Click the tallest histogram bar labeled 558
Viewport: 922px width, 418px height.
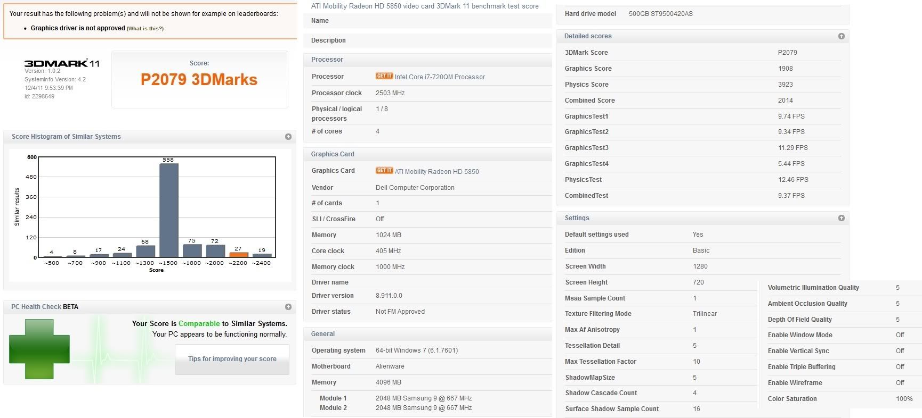[169, 210]
